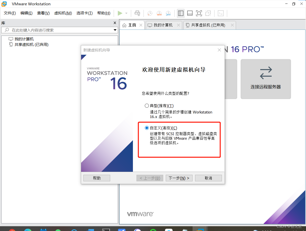Click the full screen mode icon

pos(199,13)
